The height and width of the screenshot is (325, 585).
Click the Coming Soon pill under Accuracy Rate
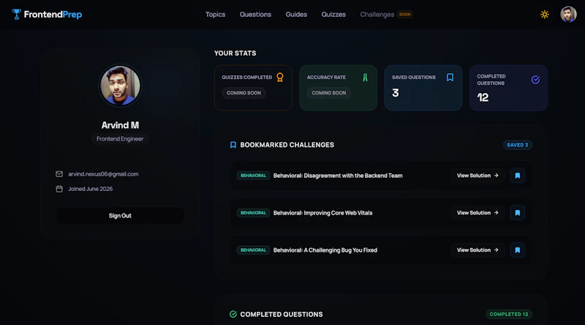328,93
